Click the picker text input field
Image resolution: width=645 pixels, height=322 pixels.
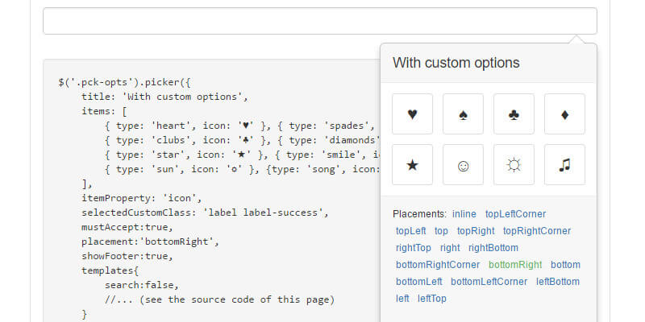click(319, 21)
